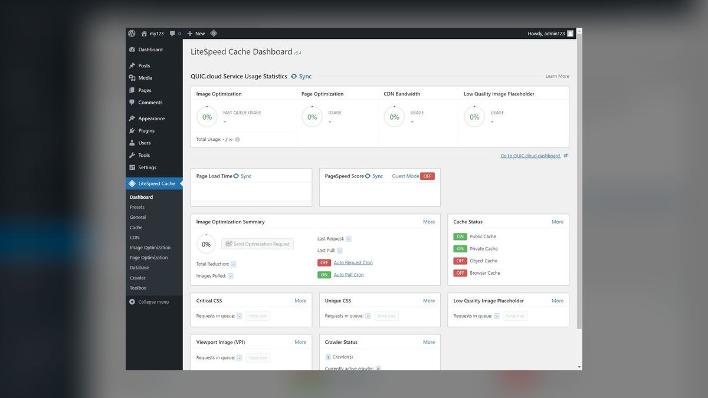Toggle the Browser Cache OFF badge
This screenshot has width=708, height=398.
(460, 273)
